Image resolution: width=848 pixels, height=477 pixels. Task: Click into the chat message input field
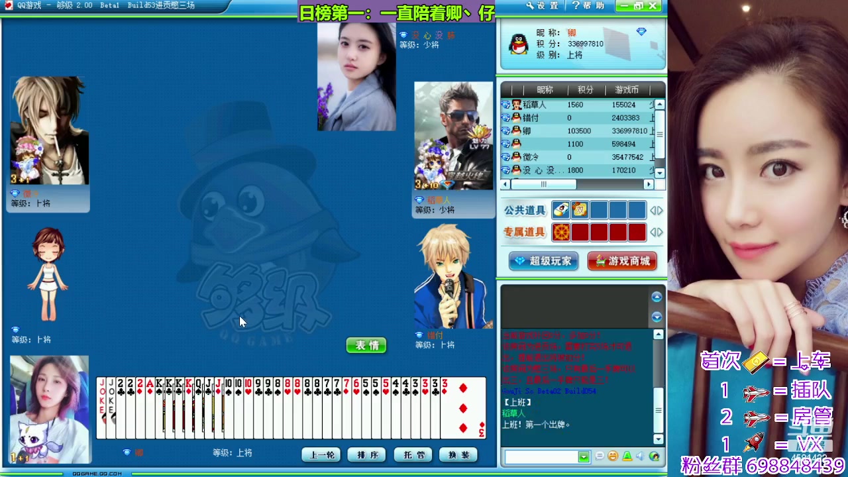pyautogui.click(x=541, y=457)
